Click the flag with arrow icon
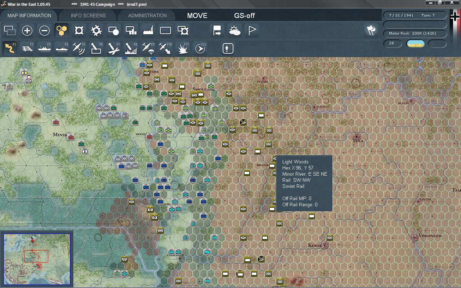The width and height of the screenshot is (461, 288). pos(217,31)
